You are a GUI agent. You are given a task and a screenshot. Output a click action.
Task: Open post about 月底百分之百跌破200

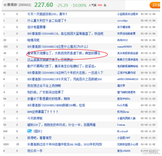[65, 79]
